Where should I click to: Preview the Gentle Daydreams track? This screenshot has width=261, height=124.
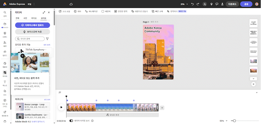point(20,117)
